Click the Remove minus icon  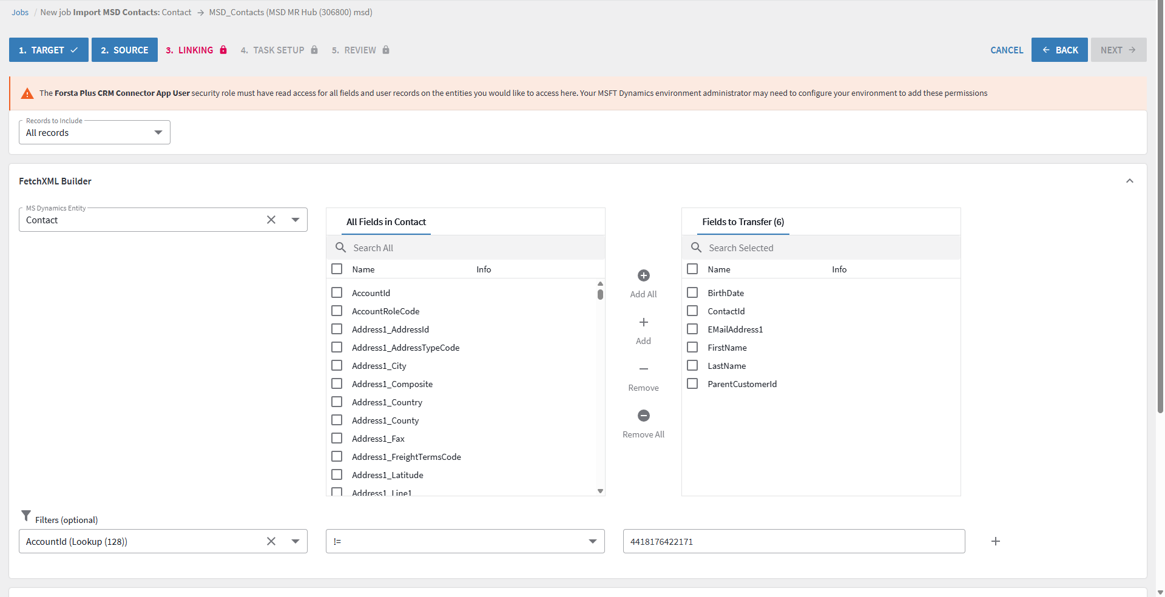pos(644,369)
